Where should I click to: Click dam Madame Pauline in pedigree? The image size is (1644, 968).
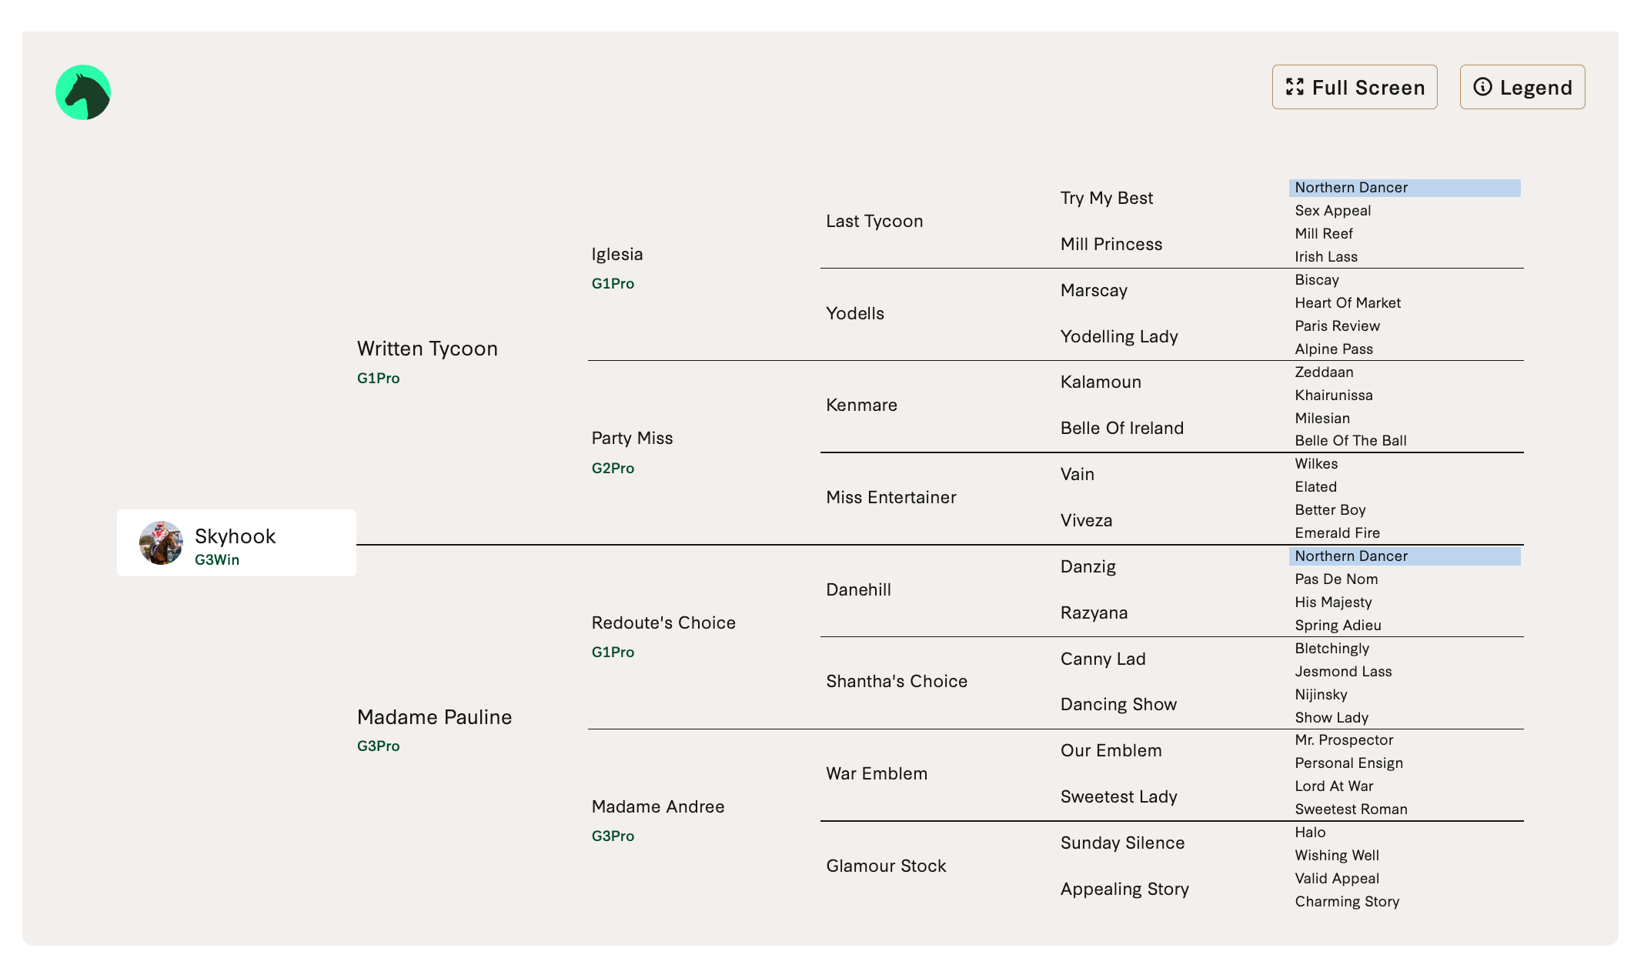[x=434, y=717]
